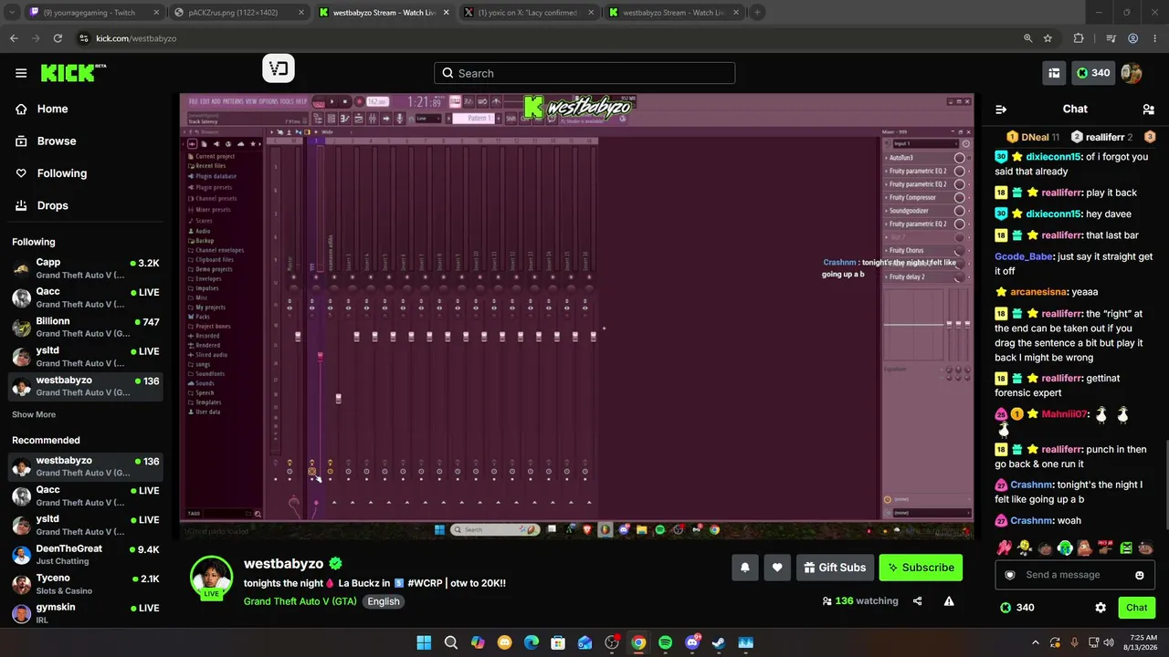Open the chat users icon in the Chat header
The image size is (1169, 657).
1148,109
